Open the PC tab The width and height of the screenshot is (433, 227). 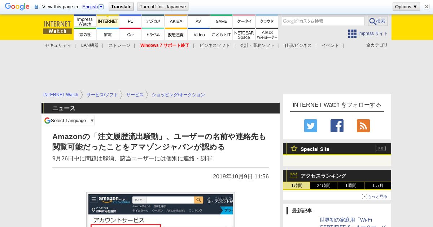pyautogui.click(x=130, y=21)
